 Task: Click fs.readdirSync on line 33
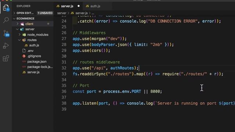coord(89,74)
